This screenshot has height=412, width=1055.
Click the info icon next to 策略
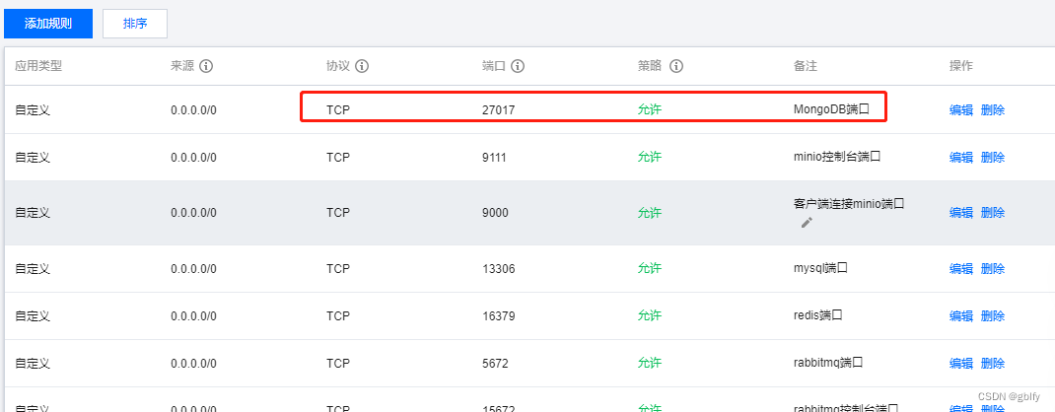pos(676,67)
